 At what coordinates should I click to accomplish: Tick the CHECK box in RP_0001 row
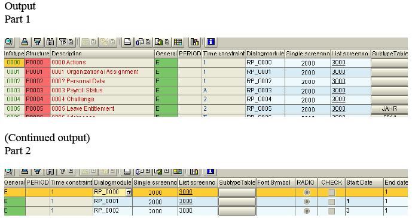point(332,202)
